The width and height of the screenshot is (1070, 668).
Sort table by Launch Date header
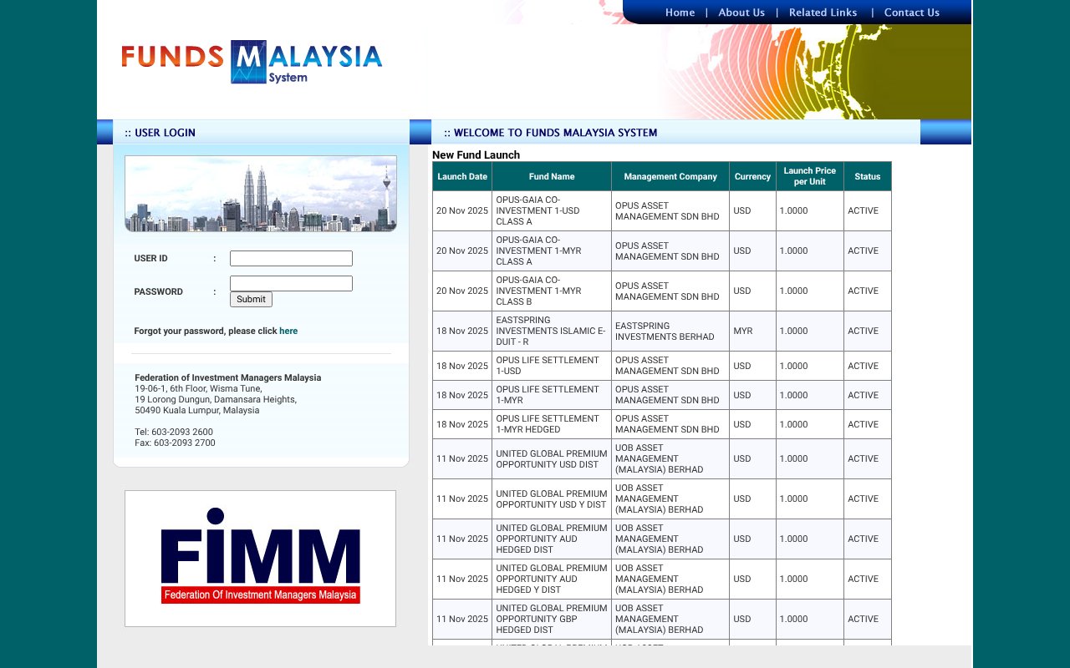(x=461, y=176)
